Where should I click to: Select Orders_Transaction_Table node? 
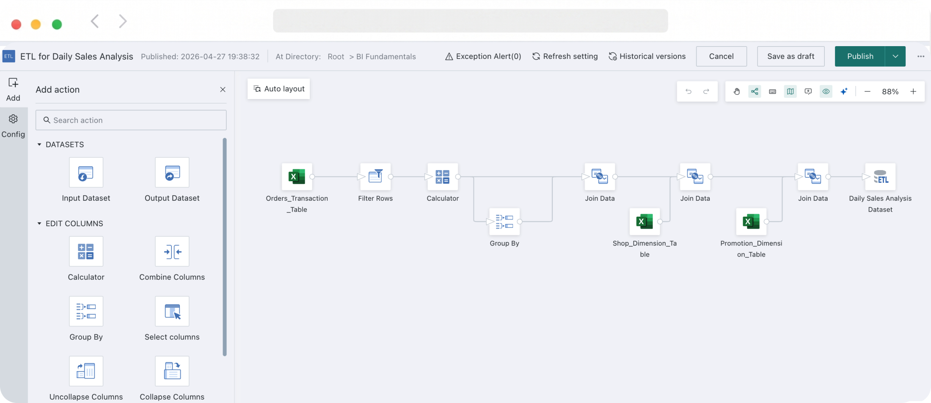pyautogui.click(x=297, y=177)
